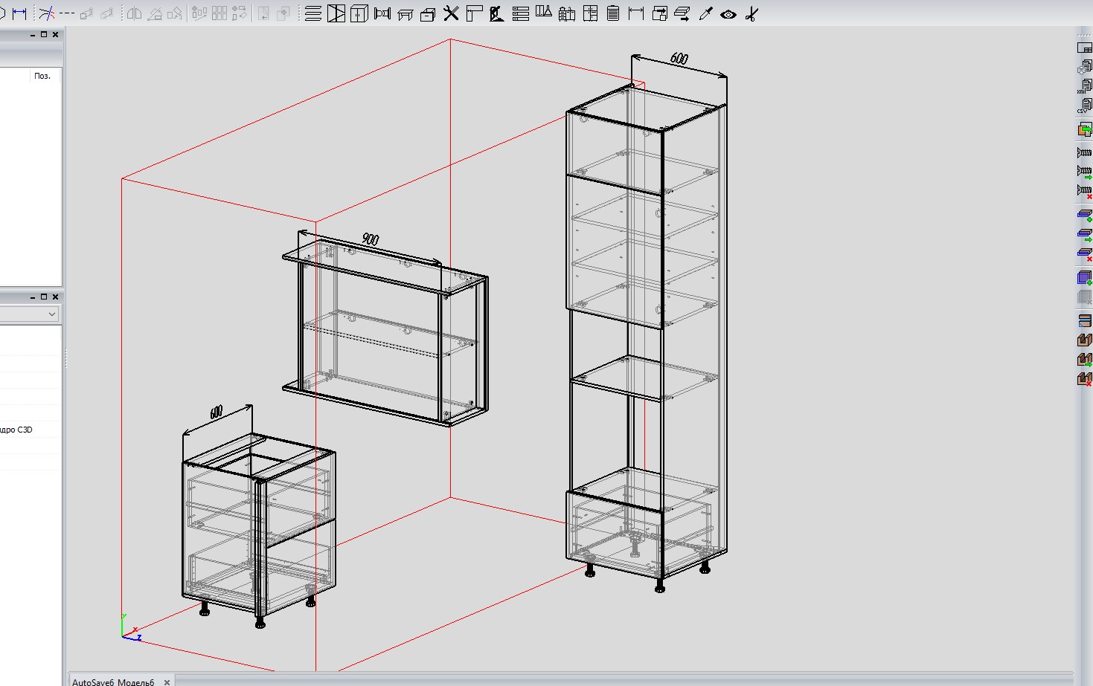Viewport: 1093px width, 686px height.
Task: Click the table furniture icon in toolbar
Action: tap(406, 14)
